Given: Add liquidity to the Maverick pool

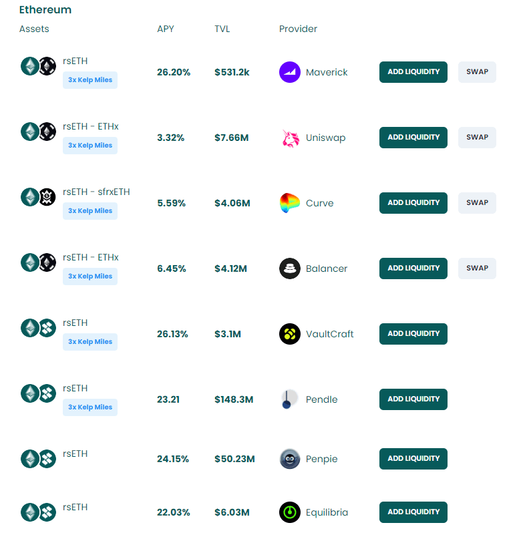Looking at the screenshot, I should click(x=413, y=72).
